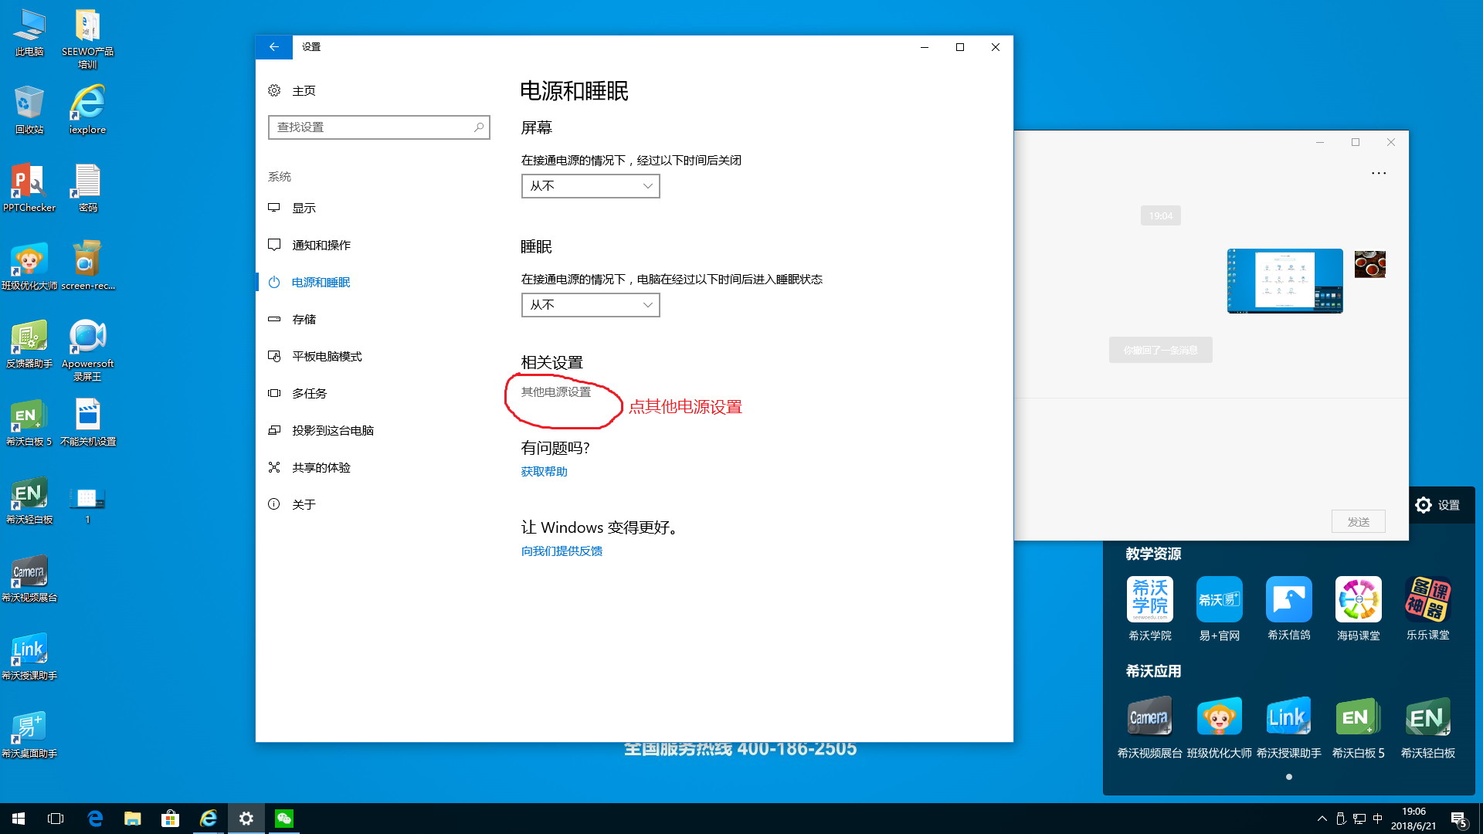Click the 发送 button in chat window
Image resolution: width=1483 pixels, height=834 pixels.
tap(1359, 521)
